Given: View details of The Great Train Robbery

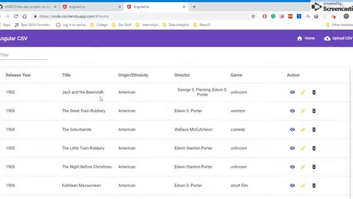Looking at the screenshot, I should click(x=292, y=111).
